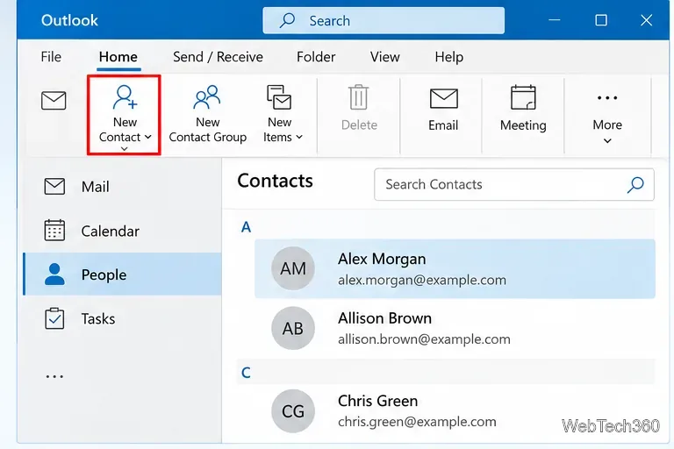The image size is (674, 449).
Task: Select People in navigation pane
Action: 123,274
